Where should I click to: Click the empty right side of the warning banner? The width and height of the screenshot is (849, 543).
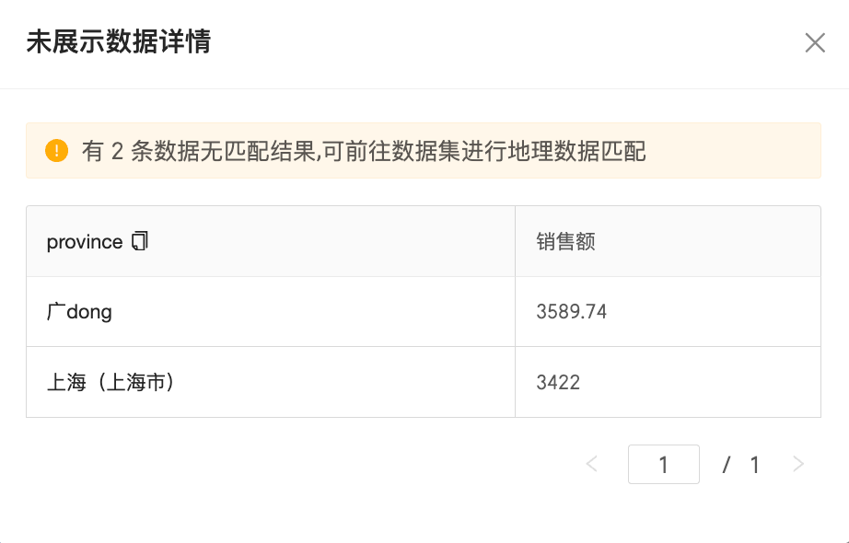pos(737,151)
